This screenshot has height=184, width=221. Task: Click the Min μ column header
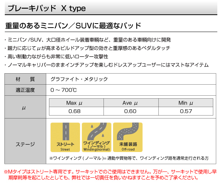pyautogui.click(x=186, y=103)
